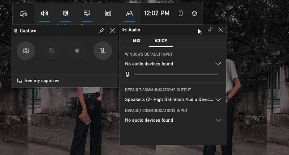
Task: Switch to the MIX tab
Action: tap(137, 41)
